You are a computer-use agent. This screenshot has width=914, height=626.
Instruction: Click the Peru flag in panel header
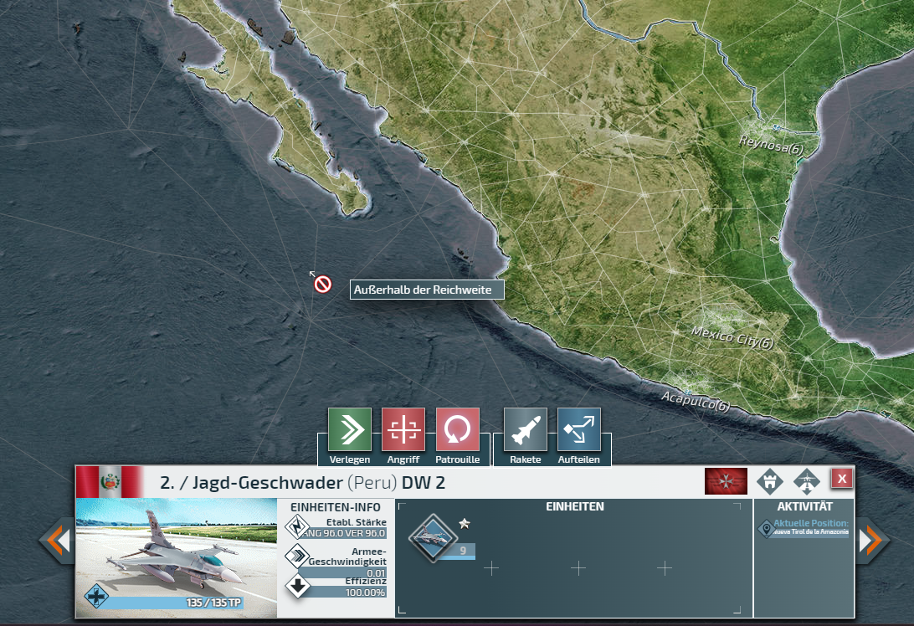coord(109,482)
